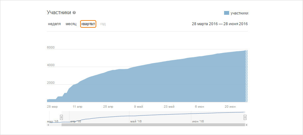
Task: Click the left range handle in navigator
Action: [62, 117]
